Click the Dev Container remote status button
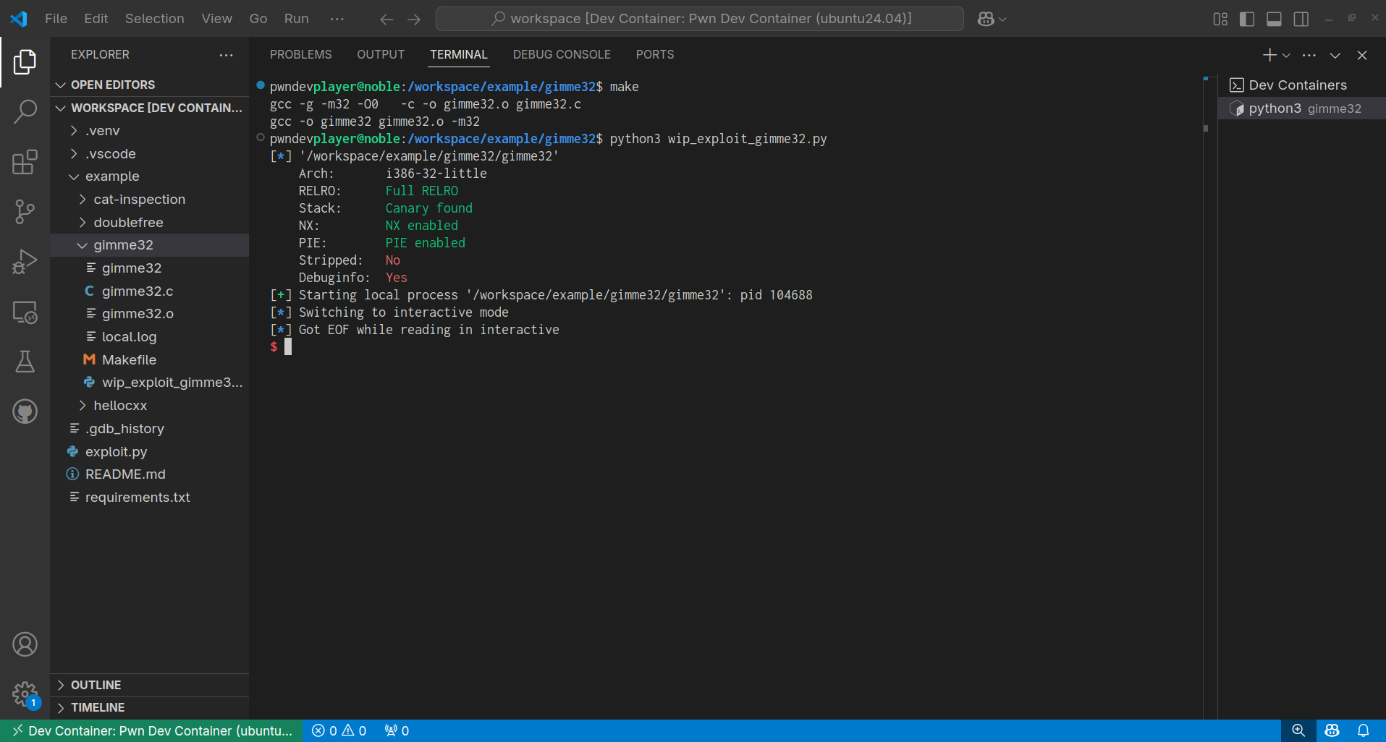Image resolution: width=1386 pixels, height=742 pixels. (x=153, y=731)
